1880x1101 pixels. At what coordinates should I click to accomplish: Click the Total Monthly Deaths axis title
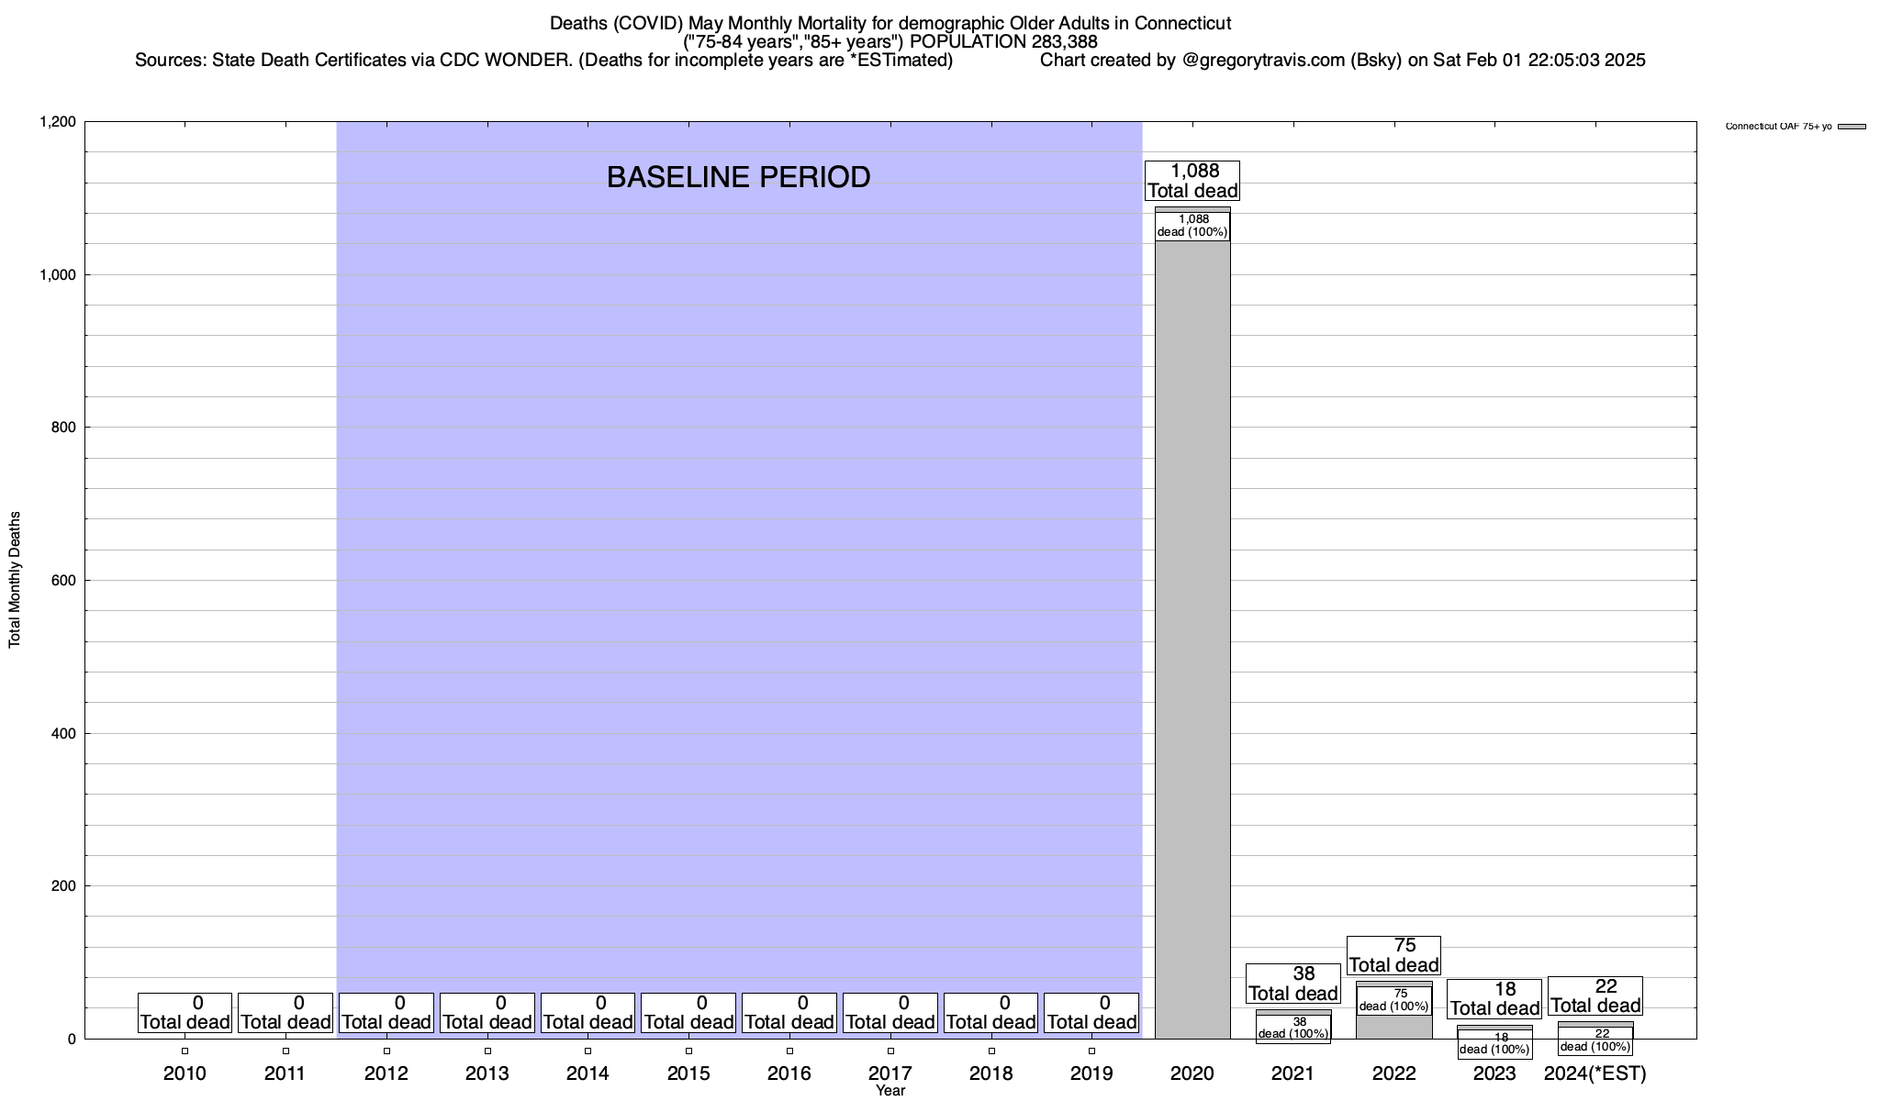15,580
